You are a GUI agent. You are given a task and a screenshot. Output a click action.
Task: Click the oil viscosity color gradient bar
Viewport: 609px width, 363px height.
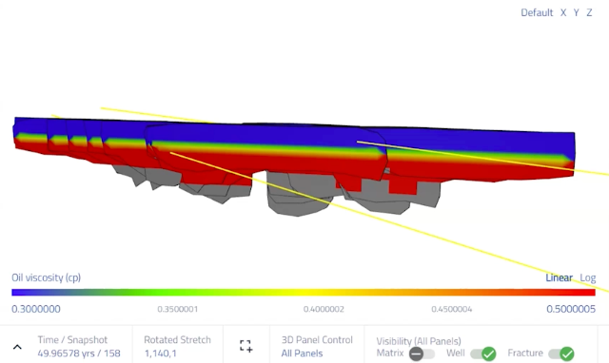[x=304, y=293]
